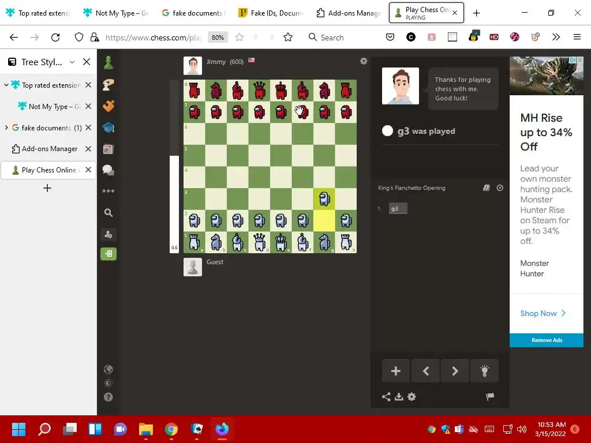Viewport: 591px width, 443px height.
Task: Open the opening explorer book icon
Action: pos(486,187)
